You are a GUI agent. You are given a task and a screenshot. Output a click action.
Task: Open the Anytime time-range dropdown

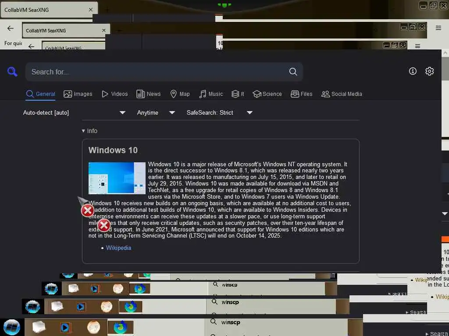coord(156,112)
